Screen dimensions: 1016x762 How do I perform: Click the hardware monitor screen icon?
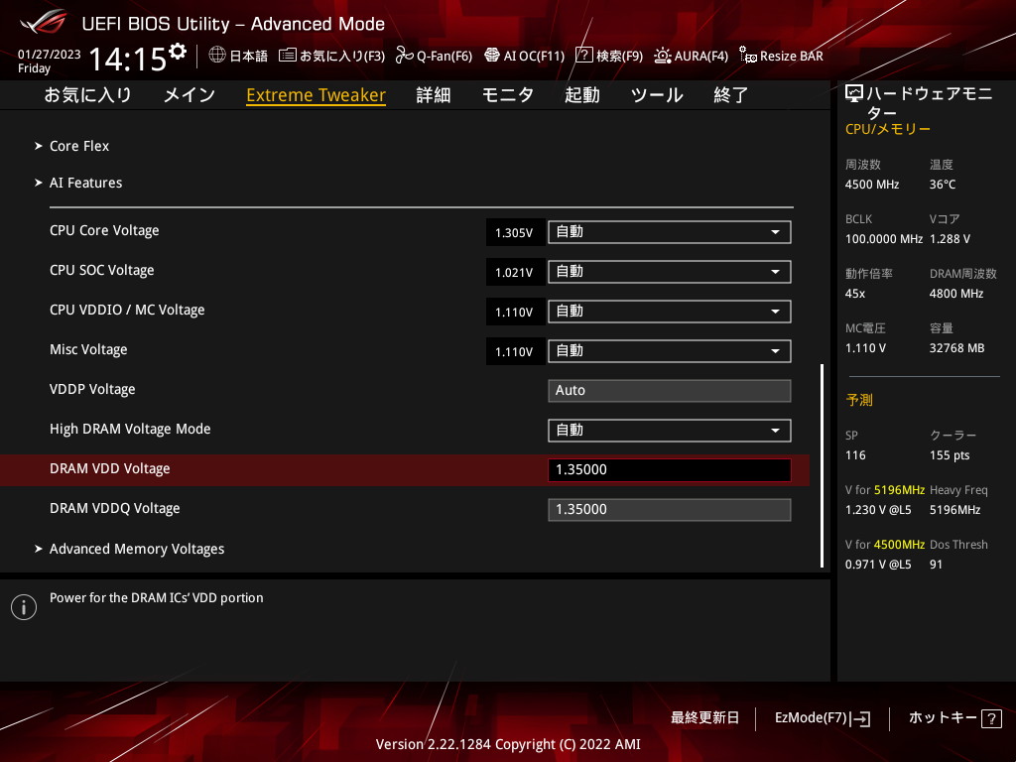tap(854, 94)
